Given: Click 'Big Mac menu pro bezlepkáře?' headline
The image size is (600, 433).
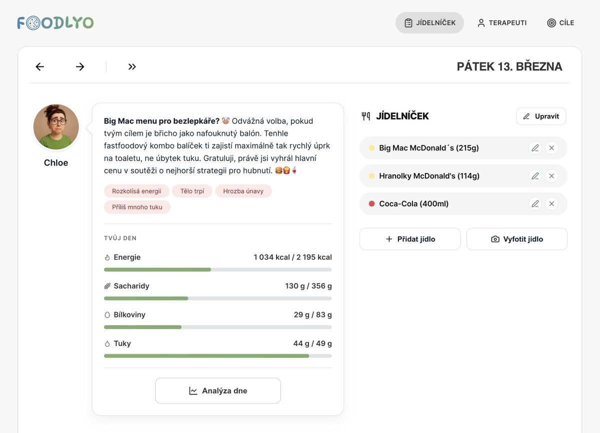Looking at the screenshot, I should pos(161,121).
